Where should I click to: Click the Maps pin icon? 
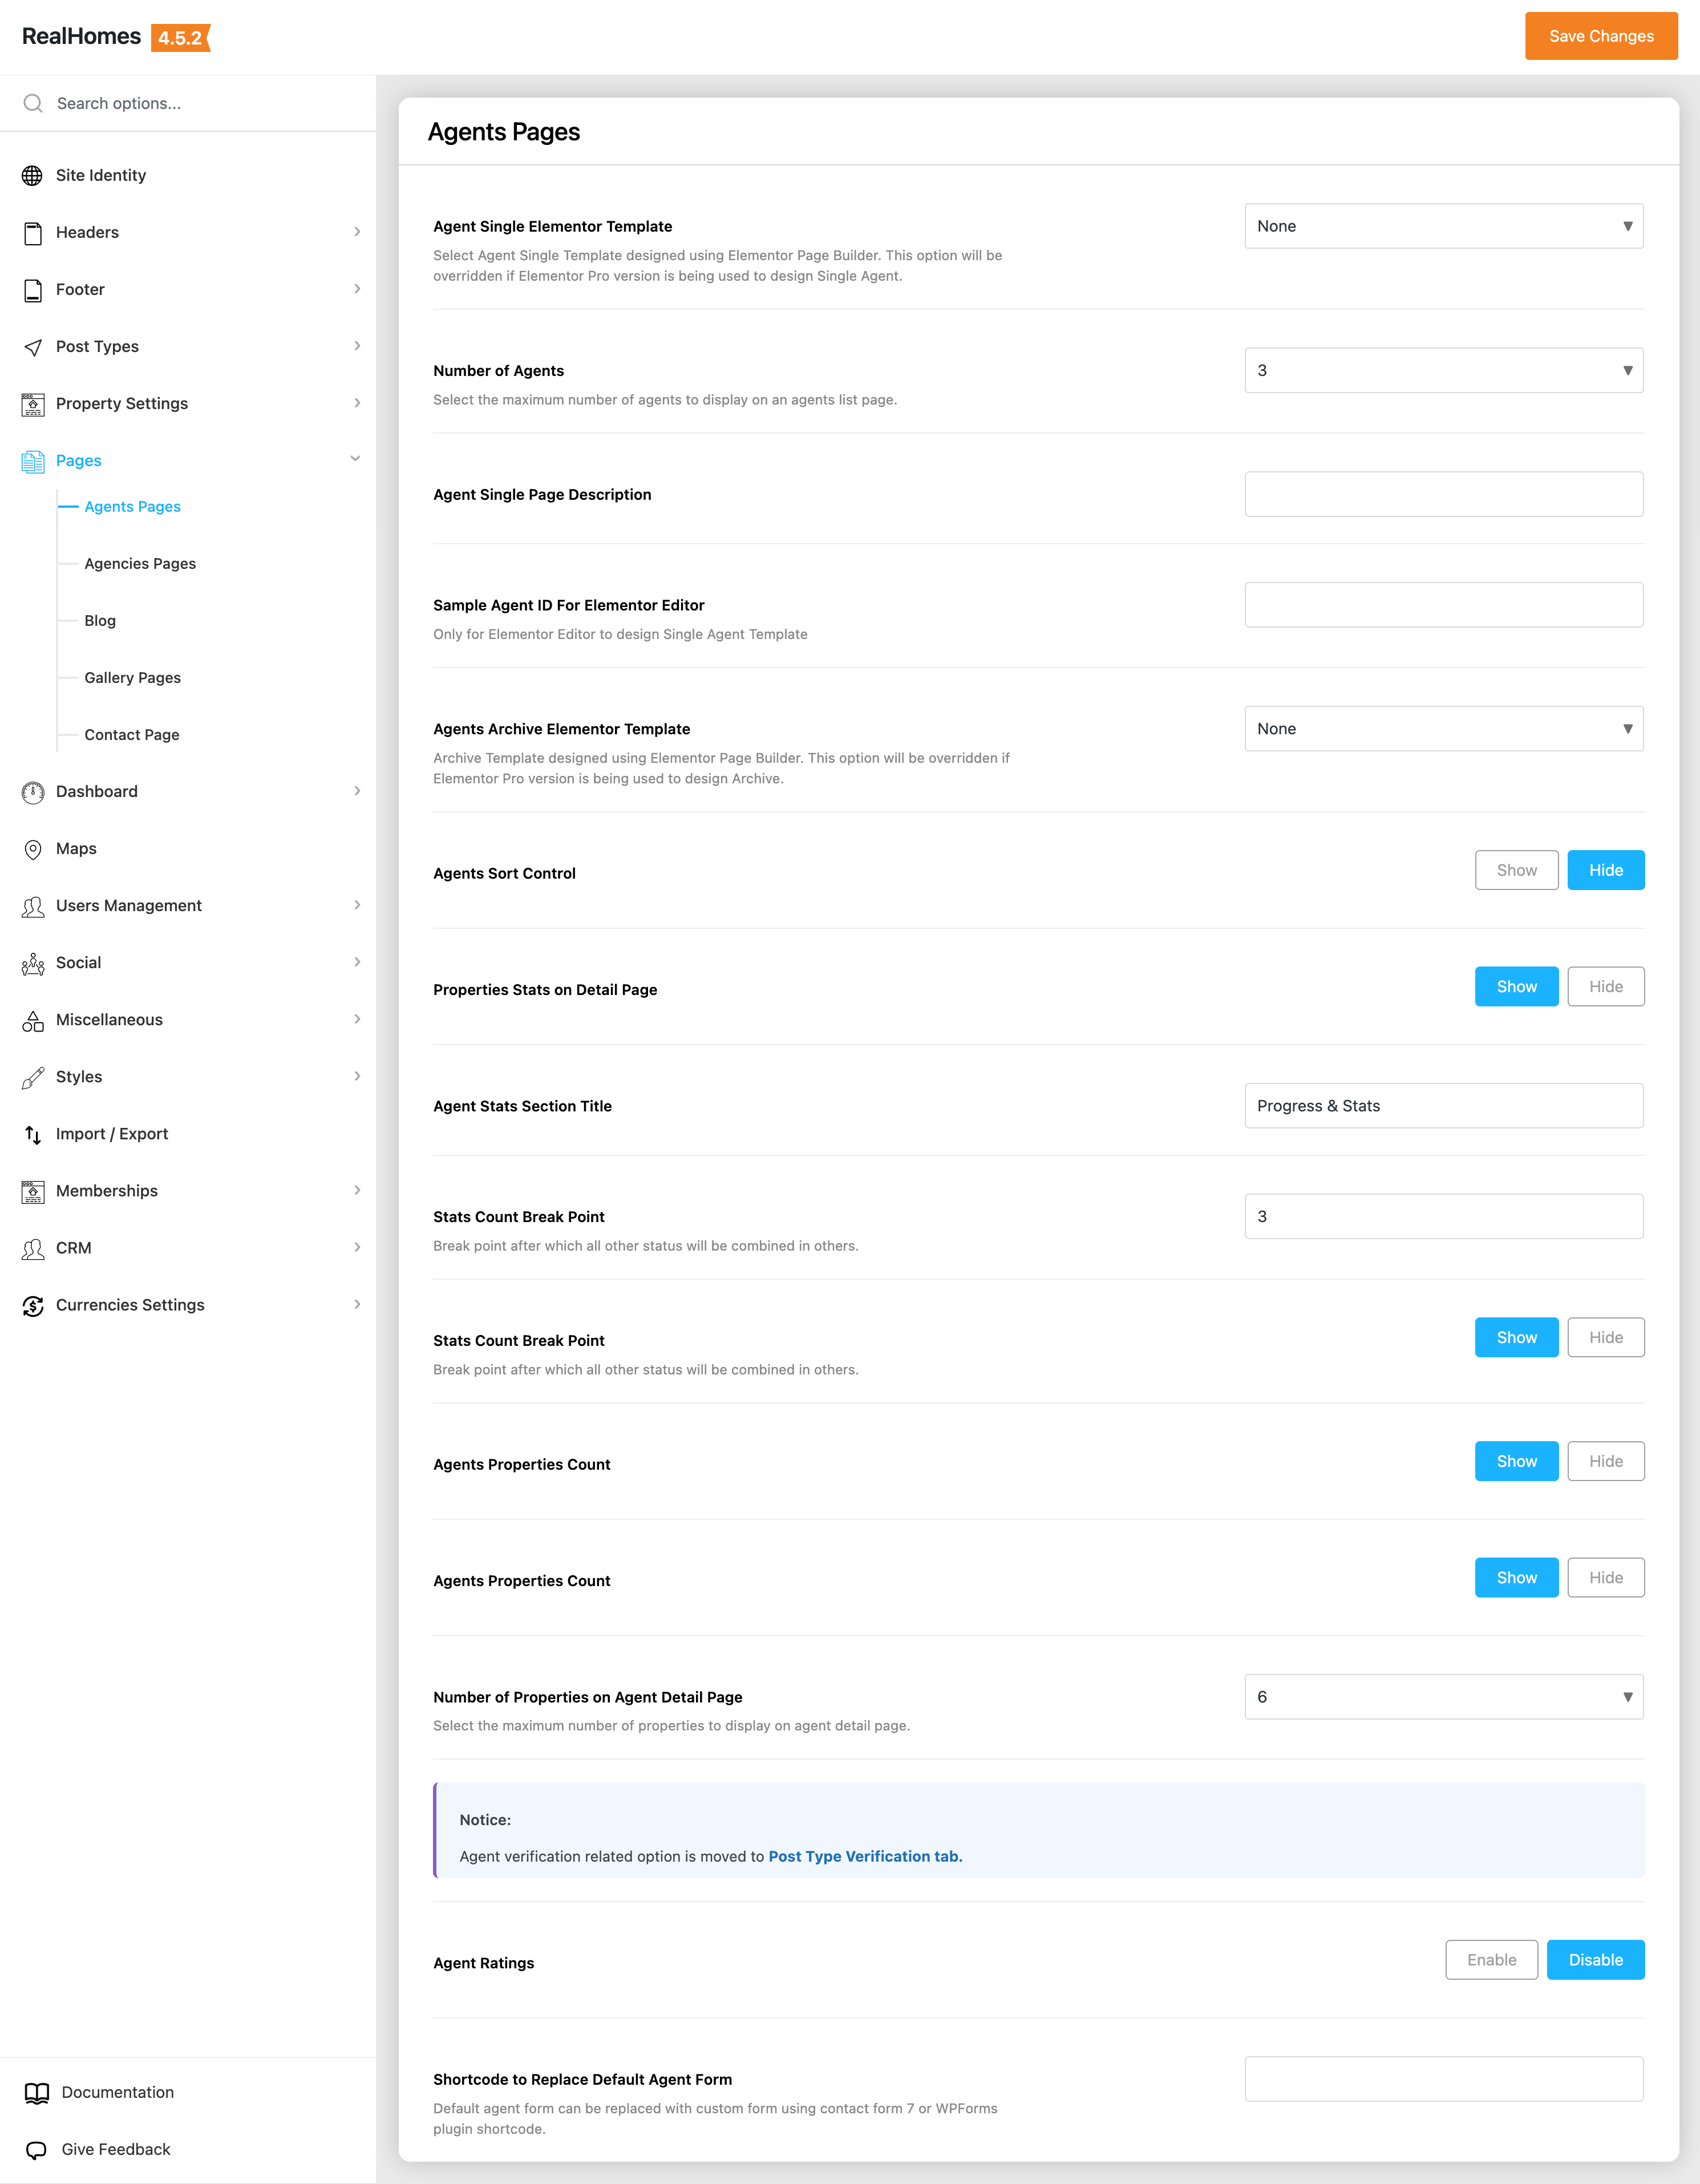click(x=32, y=849)
